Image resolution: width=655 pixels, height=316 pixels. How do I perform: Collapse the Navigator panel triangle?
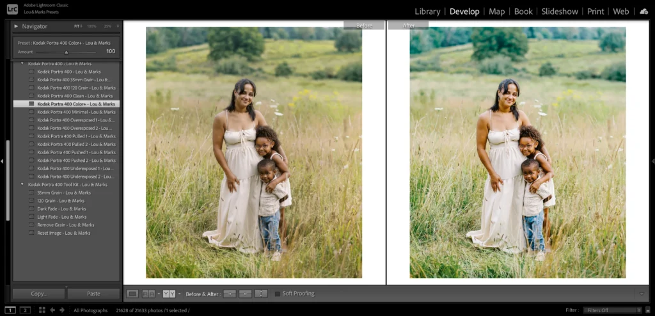[16, 26]
